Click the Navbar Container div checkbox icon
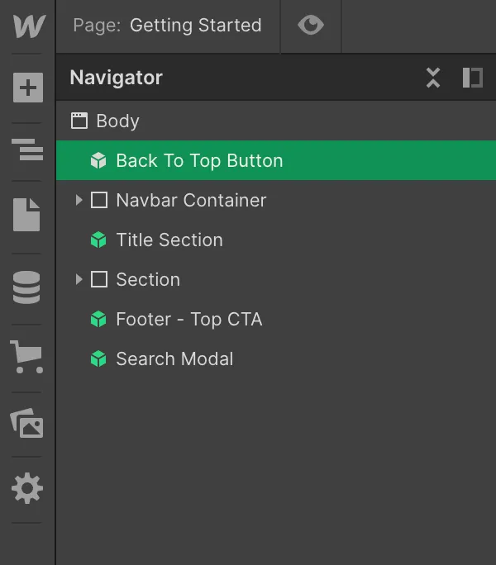496x565 pixels. click(x=99, y=200)
